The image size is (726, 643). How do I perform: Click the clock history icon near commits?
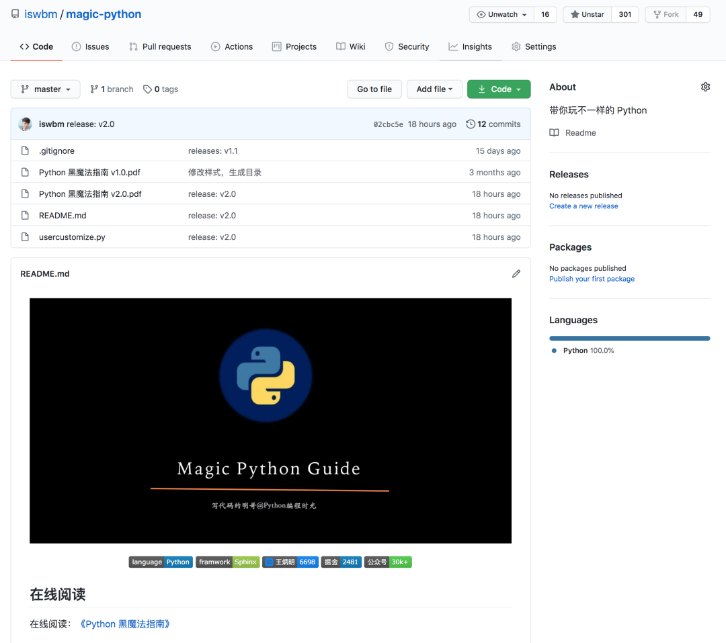(471, 124)
